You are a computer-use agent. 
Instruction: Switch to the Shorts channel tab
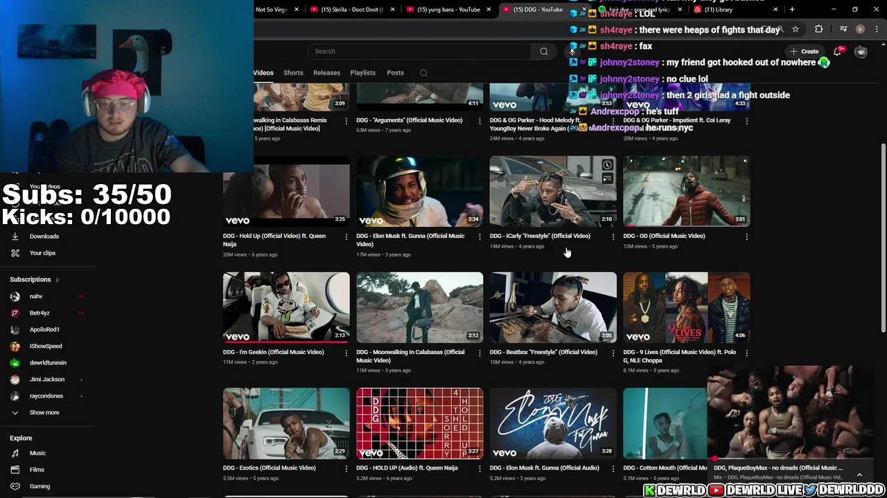(293, 73)
